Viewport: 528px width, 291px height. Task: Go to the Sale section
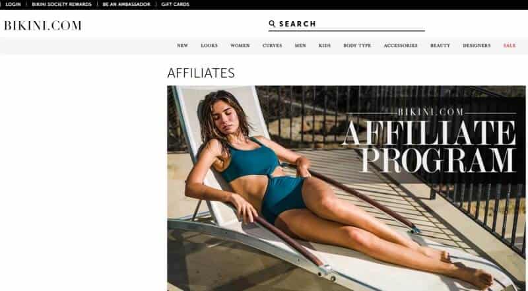510,46
